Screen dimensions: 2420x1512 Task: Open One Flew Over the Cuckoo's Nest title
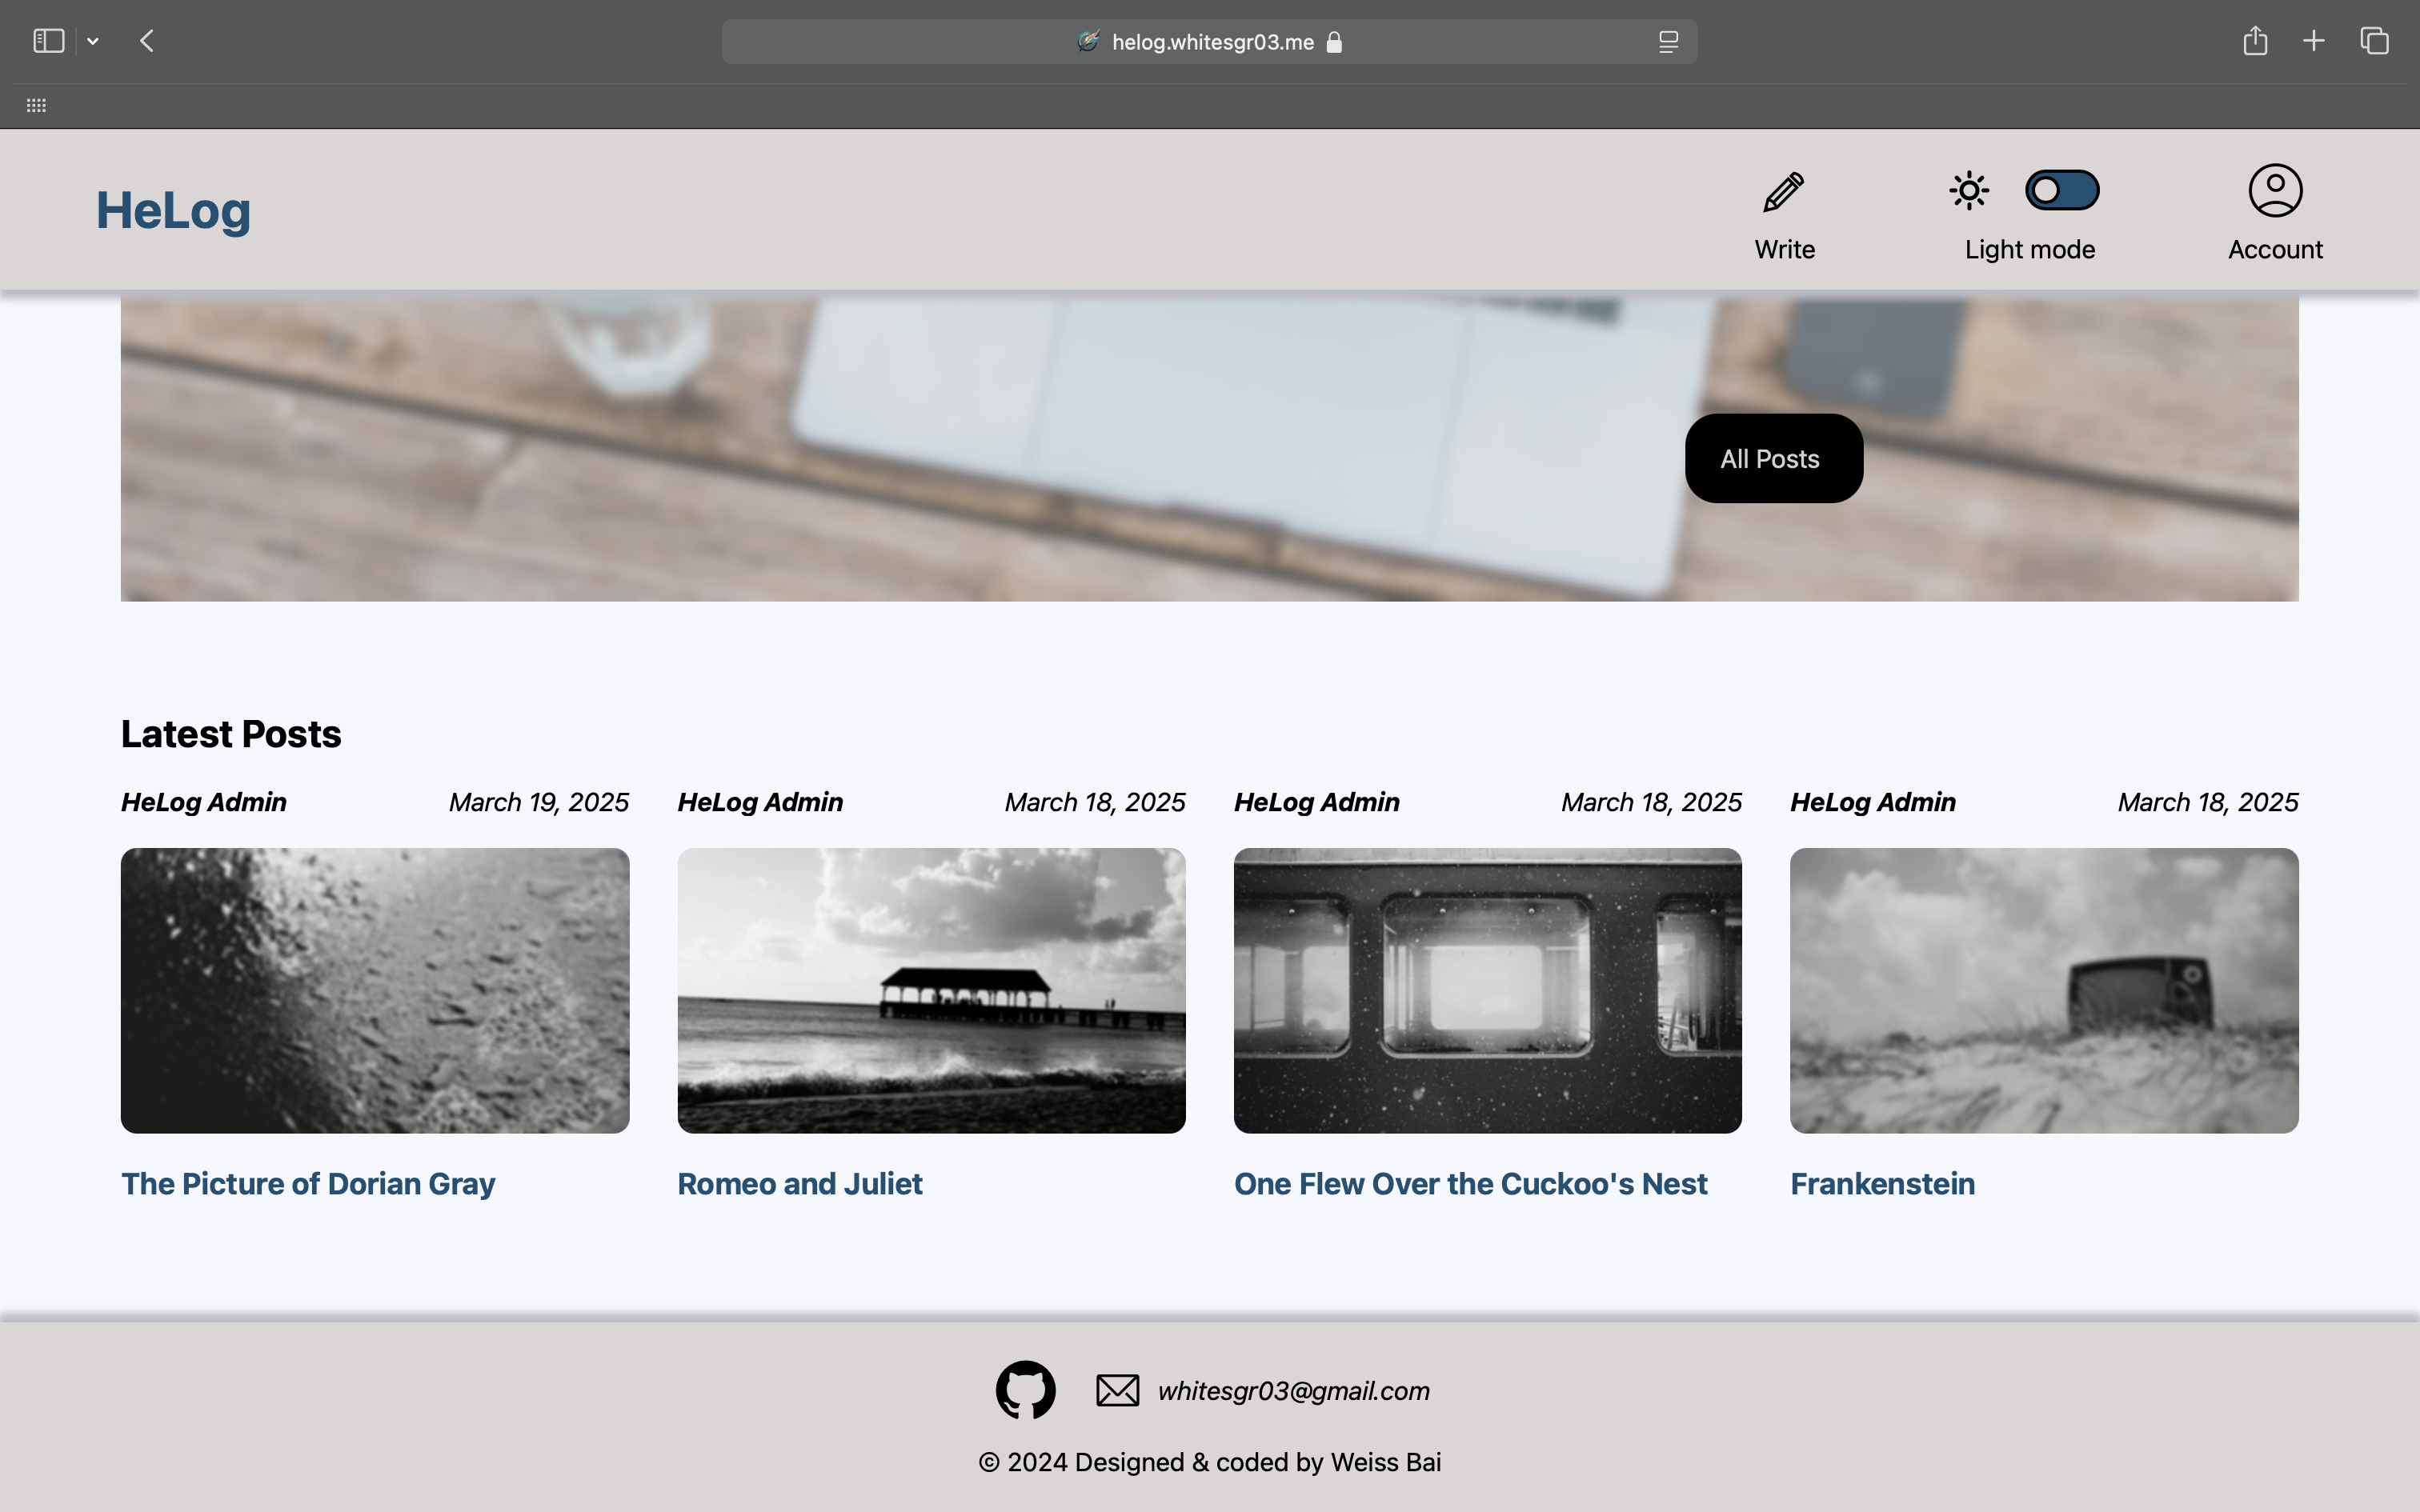pyautogui.click(x=1470, y=1183)
